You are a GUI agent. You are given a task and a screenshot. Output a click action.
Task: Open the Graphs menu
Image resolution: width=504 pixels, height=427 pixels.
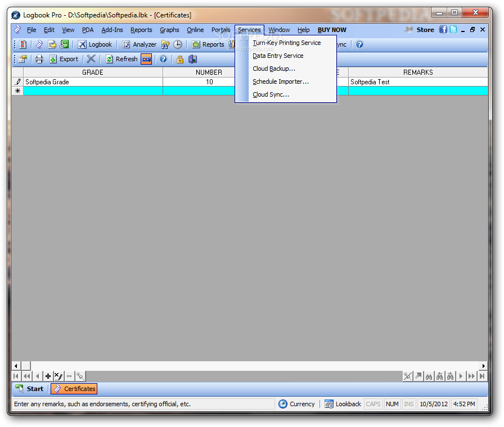[x=169, y=30]
